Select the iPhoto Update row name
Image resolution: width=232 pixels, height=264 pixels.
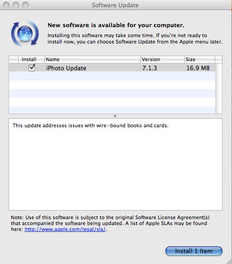click(66, 68)
